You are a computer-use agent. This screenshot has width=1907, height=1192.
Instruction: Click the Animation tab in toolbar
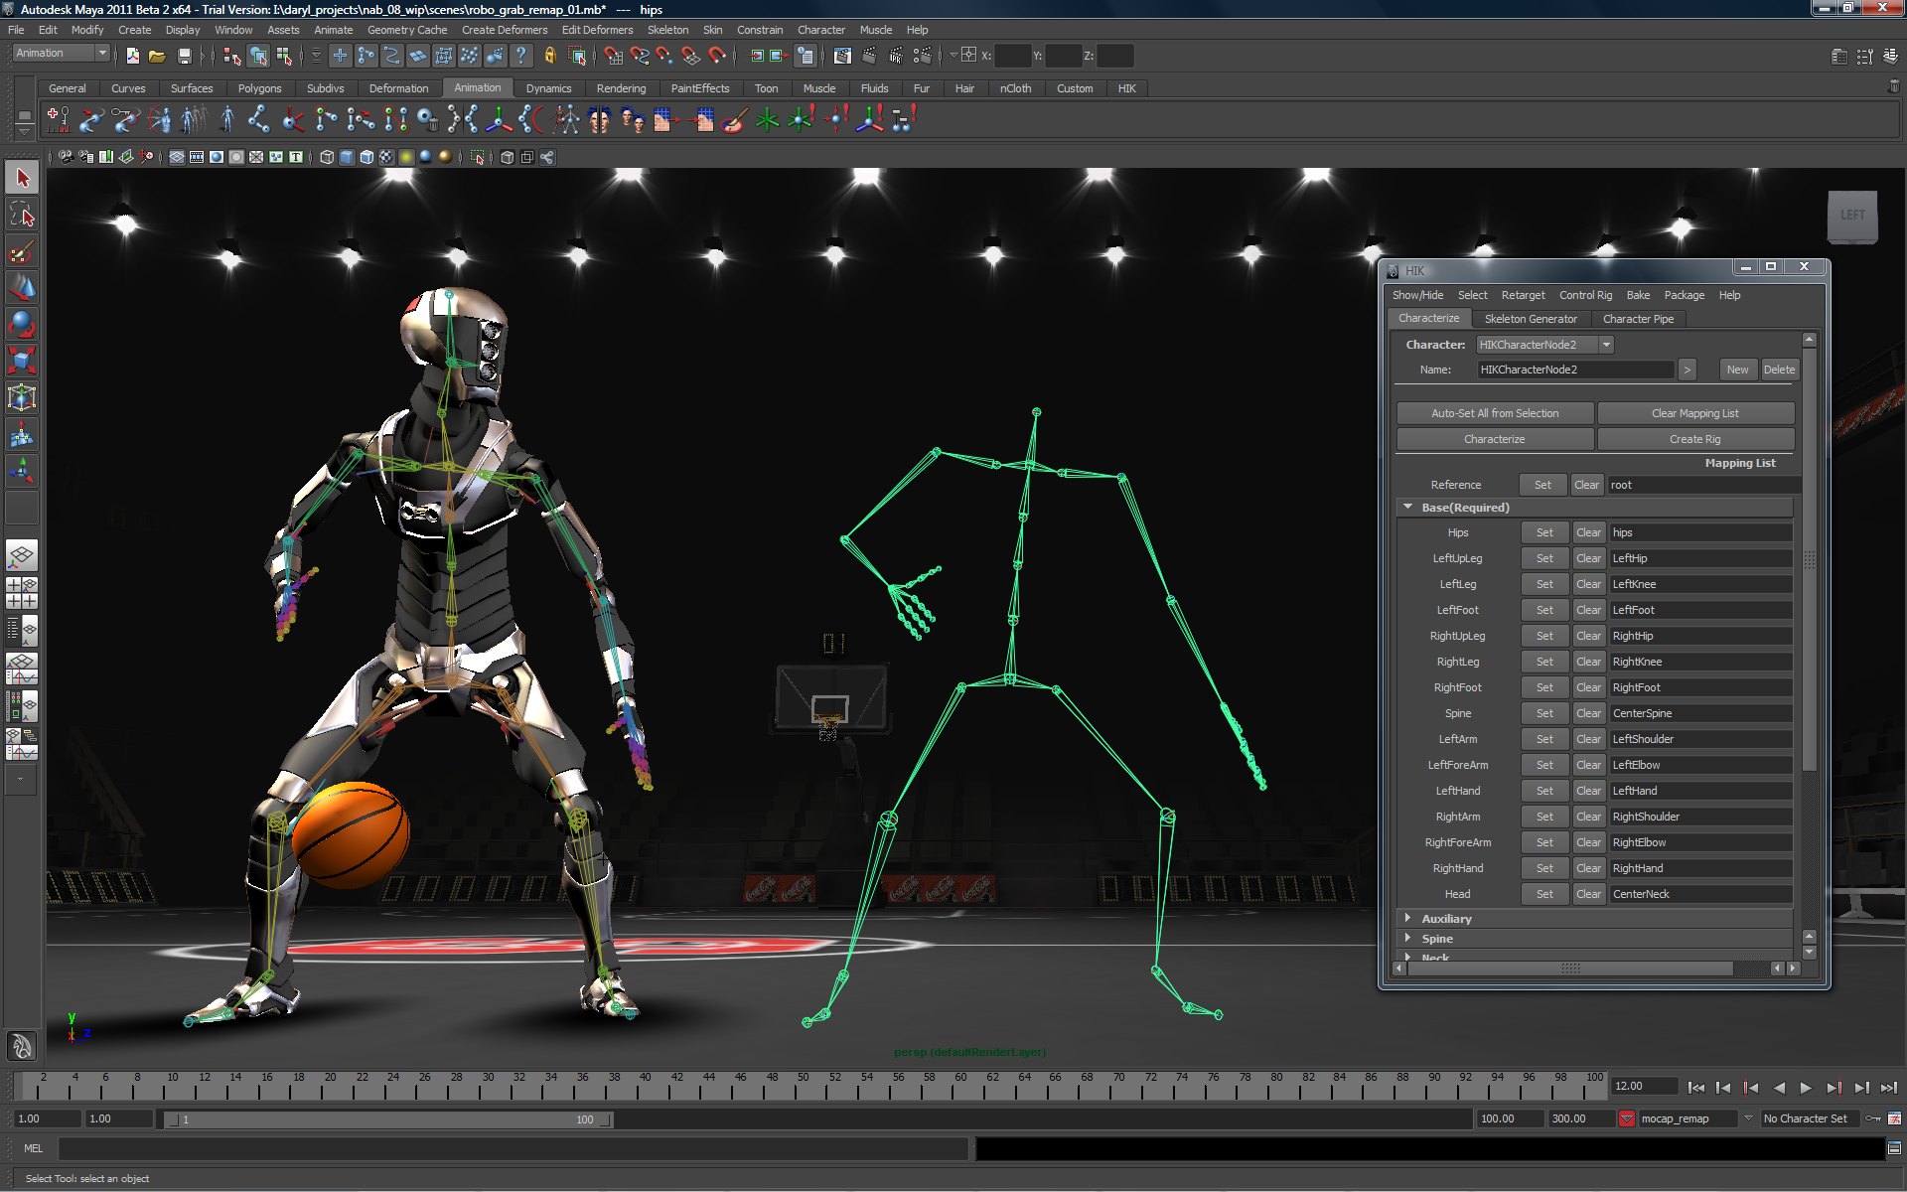pyautogui.click(x=477, y=87)
